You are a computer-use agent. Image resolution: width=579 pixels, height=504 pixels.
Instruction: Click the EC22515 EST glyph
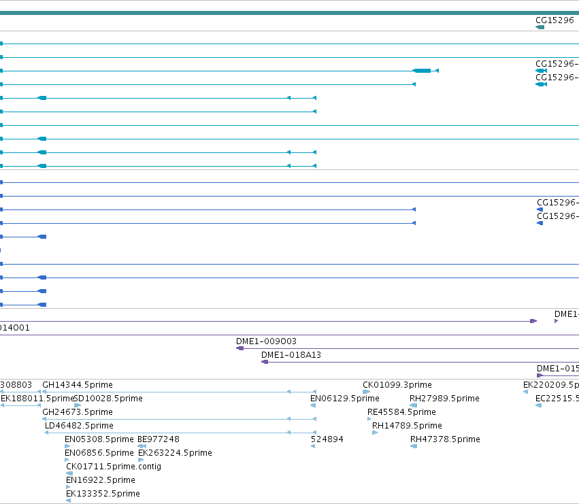(x=538, y=405)
